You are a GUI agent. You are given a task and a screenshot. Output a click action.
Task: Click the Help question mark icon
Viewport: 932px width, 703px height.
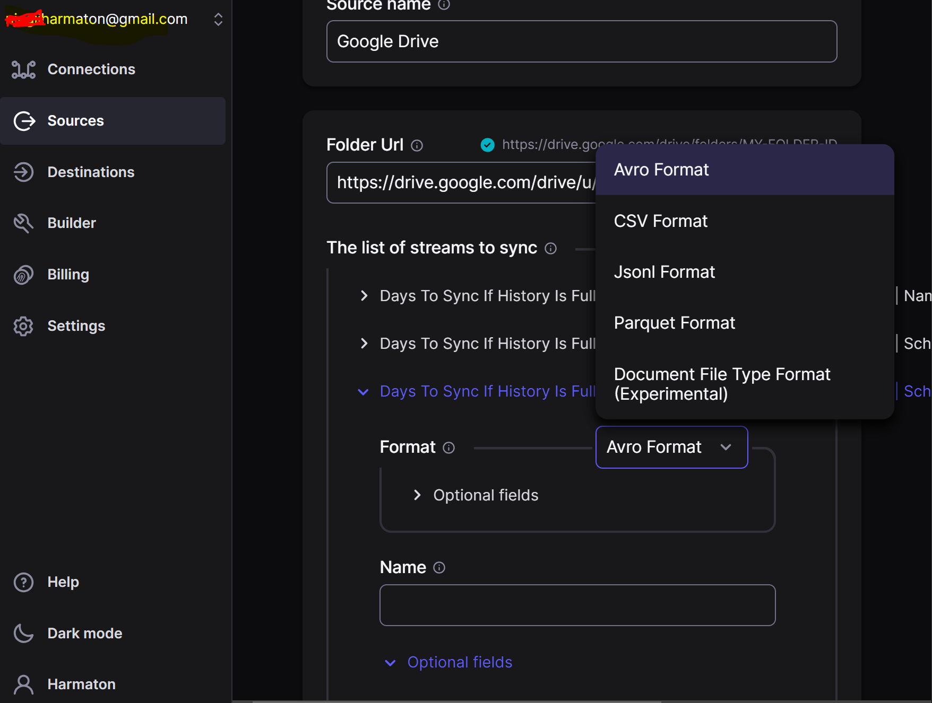pyautogui.click(x=24, y=582)
